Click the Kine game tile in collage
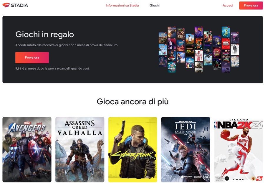This screenshot has width=265, height=183. (217, 41)
